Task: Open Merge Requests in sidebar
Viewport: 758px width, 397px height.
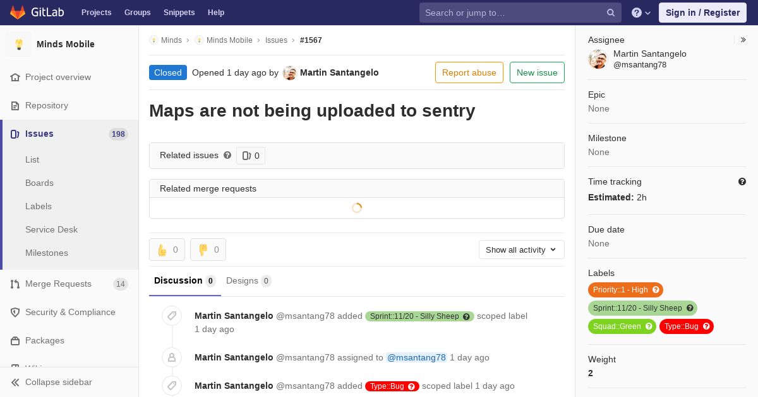Action: (x=58, y=284)
